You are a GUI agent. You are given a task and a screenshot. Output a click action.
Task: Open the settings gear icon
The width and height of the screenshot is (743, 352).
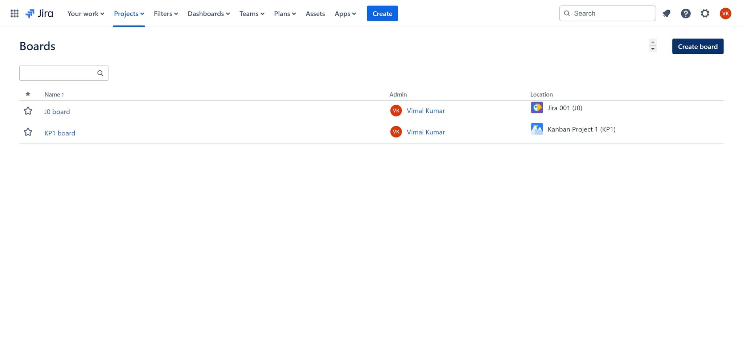coord(705,14)
